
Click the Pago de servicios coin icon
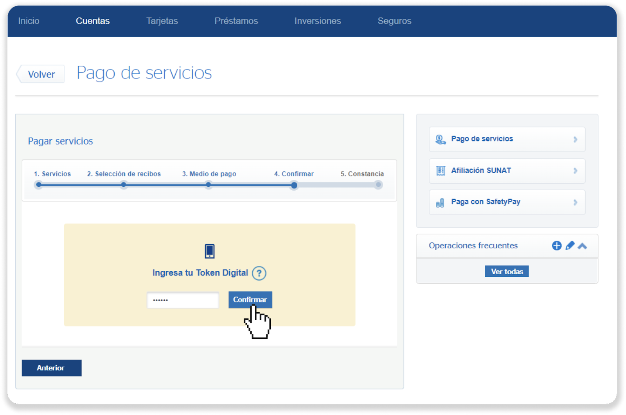pyautogui.click(x=441, y=140)
